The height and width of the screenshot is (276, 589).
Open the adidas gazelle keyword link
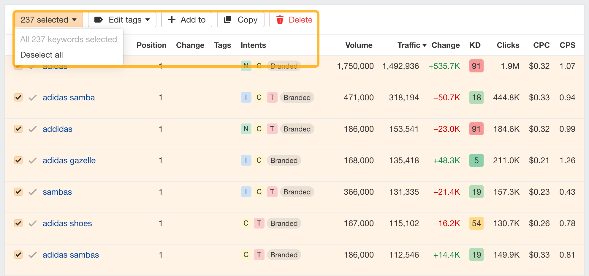(69, 161)
